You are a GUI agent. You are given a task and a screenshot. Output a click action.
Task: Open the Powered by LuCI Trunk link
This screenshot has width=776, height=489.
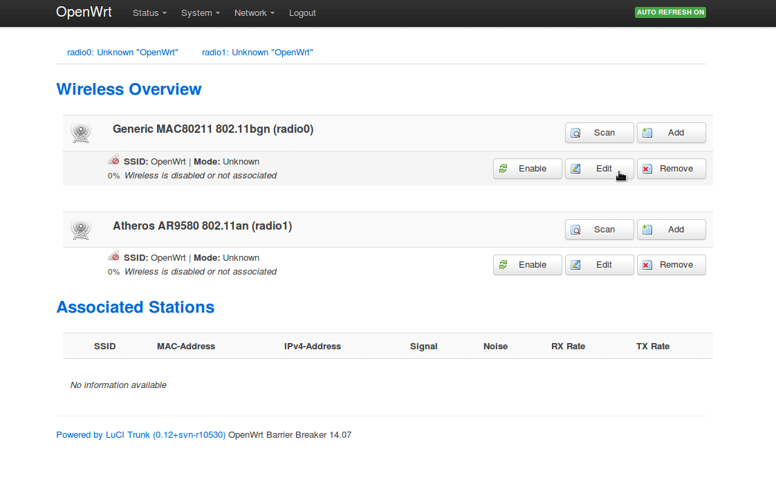(140, 435)
